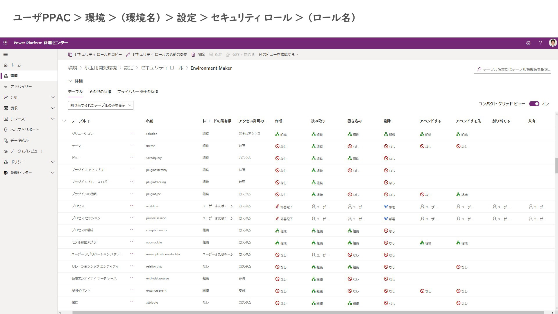Open the more options dots for ソリューション
Viewport: 558px width, 314px height.
pyautogui.click(x=132, y=133)
